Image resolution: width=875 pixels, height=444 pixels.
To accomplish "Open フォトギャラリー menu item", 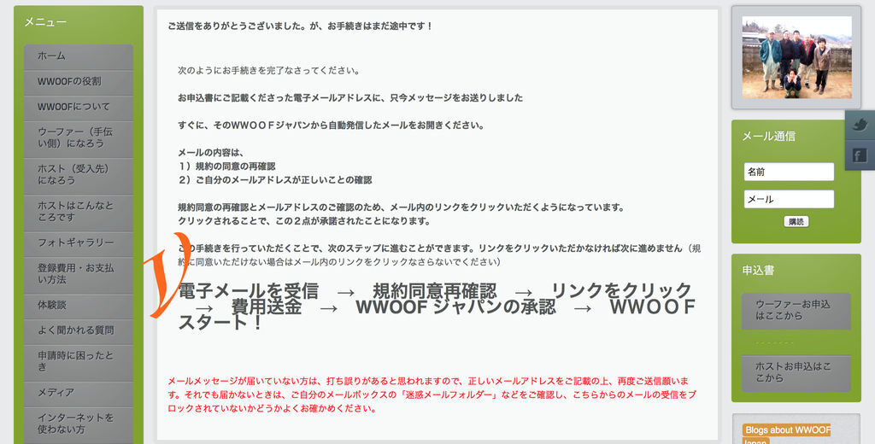I will point(79,242).
